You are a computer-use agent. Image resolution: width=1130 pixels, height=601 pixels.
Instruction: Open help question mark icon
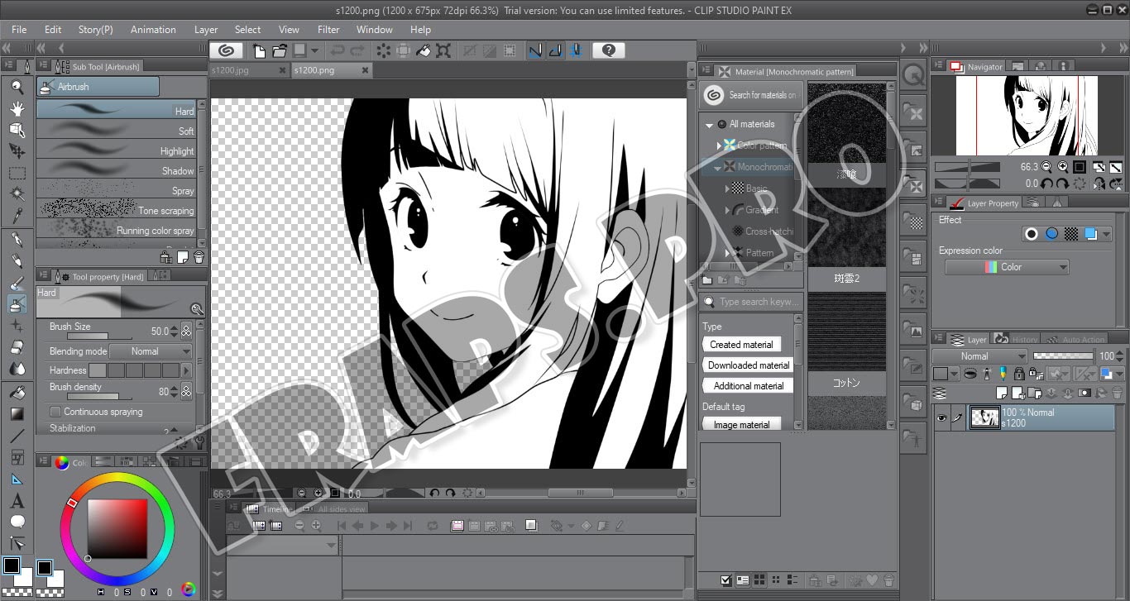click(x=608, y=50)
